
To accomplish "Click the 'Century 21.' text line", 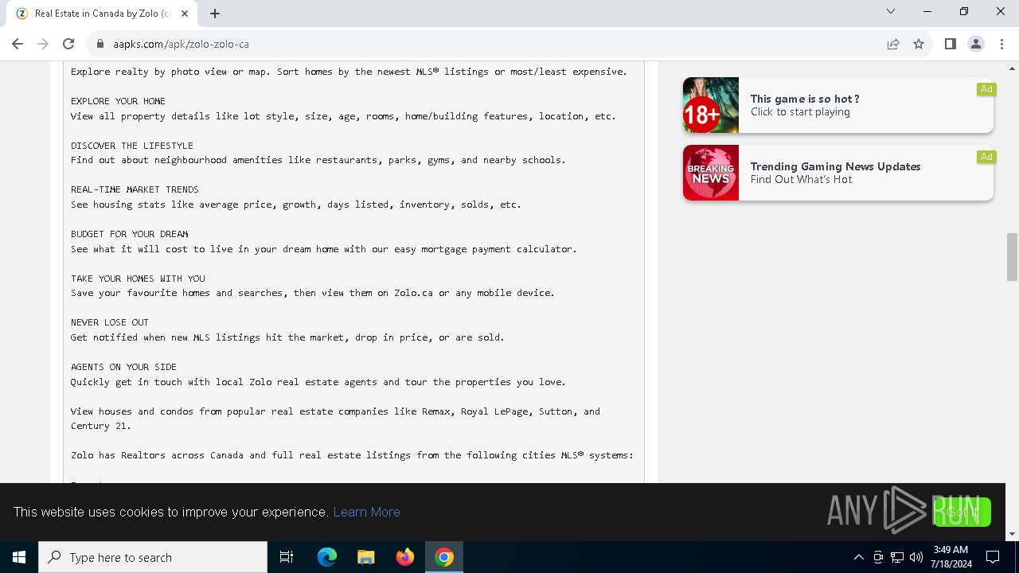I will tap(101, 426).
